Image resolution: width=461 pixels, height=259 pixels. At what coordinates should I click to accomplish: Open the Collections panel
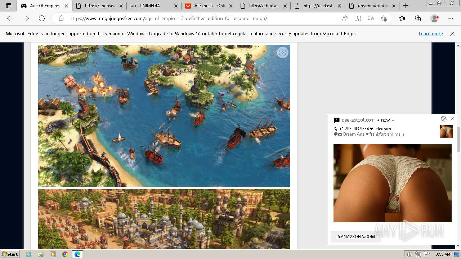[418, 18]
